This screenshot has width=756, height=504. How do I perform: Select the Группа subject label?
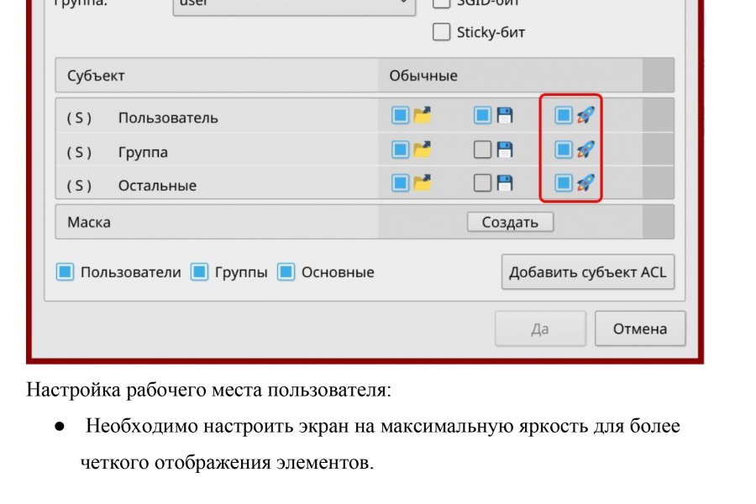coord(143,152)
